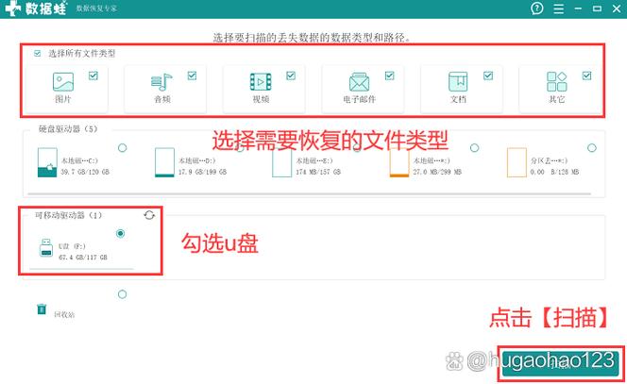The width and height of the screenshot is (627, 384).
Task: Select the U盘 (F:) radio button
Action: (120, 233)
